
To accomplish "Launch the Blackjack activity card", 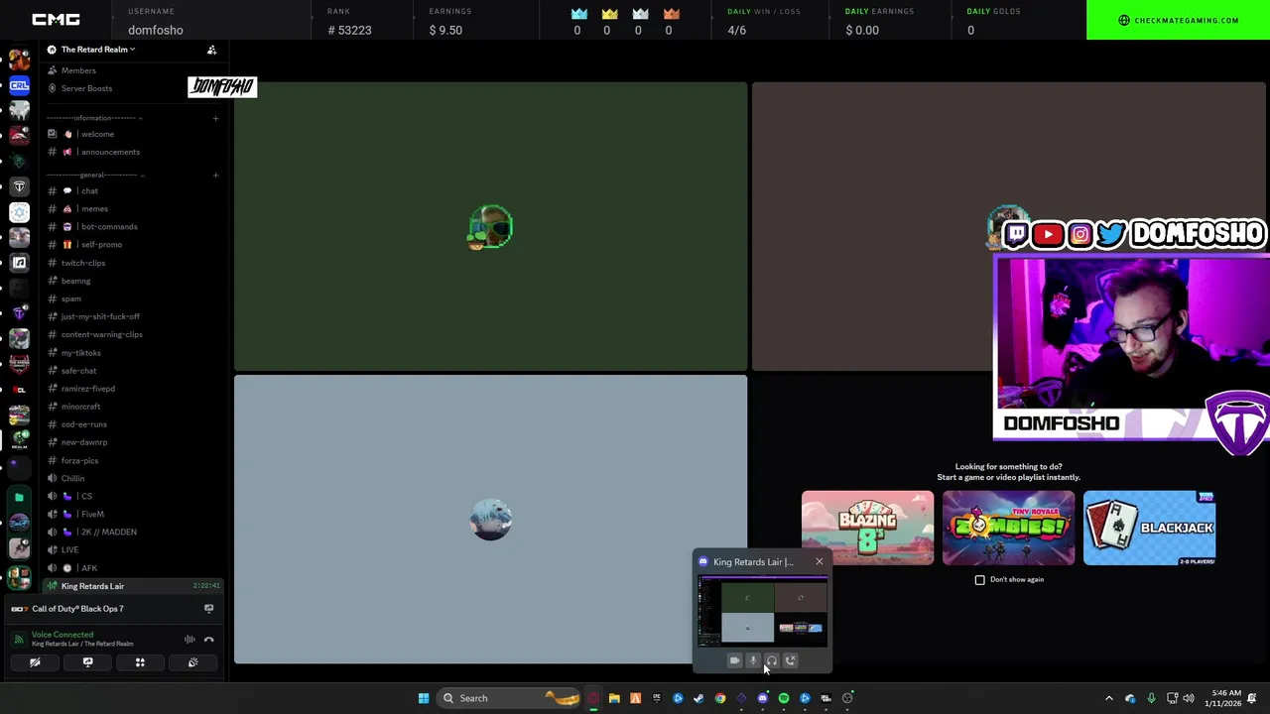I will (1149, 528).
